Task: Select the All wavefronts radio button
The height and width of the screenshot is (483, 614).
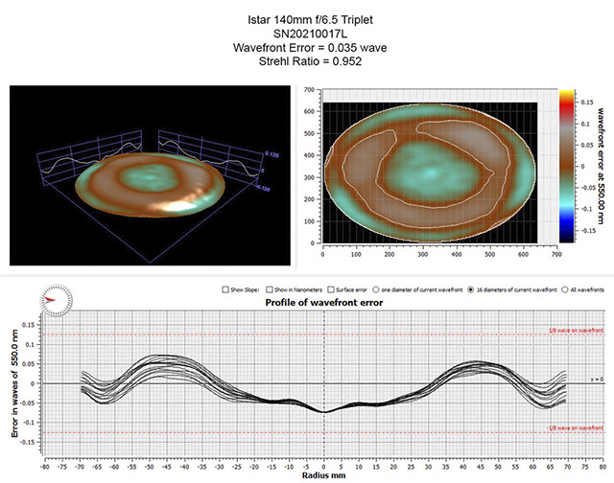Action: click(564, 288)
